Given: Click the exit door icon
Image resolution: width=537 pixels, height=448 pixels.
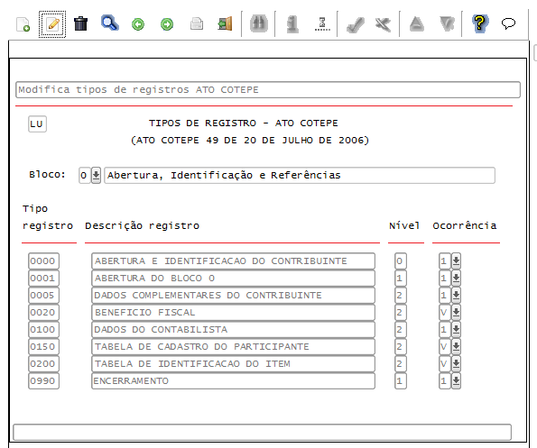Looking at the screenshot, I should click(225, 23).
